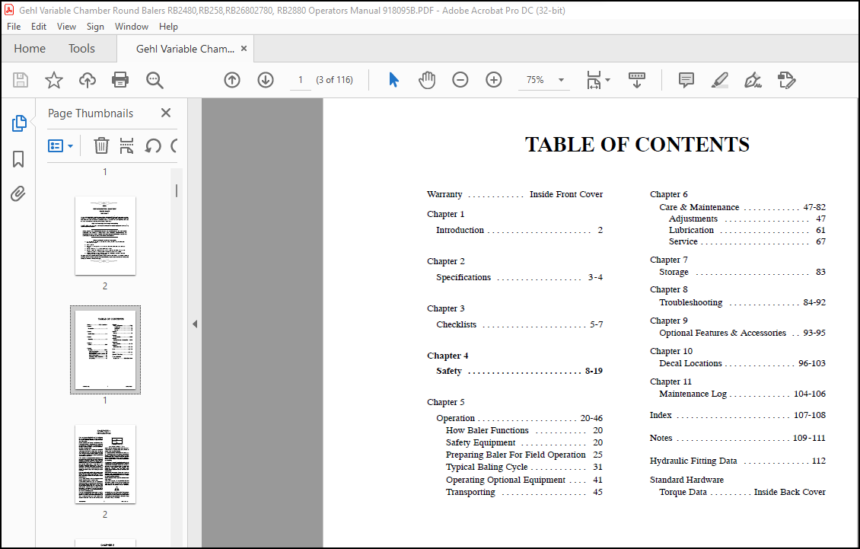
Task: Click the Typical Baling Cycle entry
Action: pyautogui.click(x=524, y=468)
